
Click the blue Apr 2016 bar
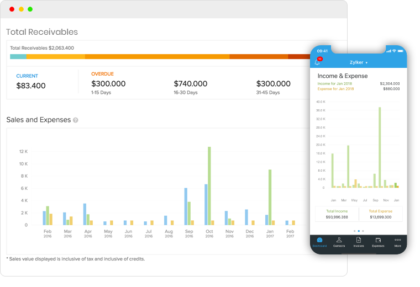point(85,214)
